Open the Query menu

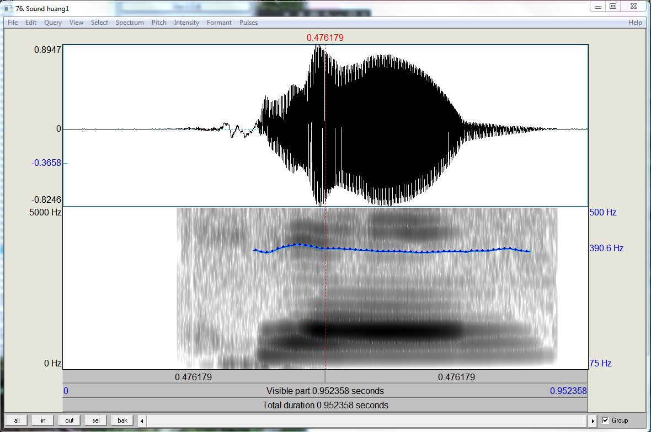click(x=53, y=23)
